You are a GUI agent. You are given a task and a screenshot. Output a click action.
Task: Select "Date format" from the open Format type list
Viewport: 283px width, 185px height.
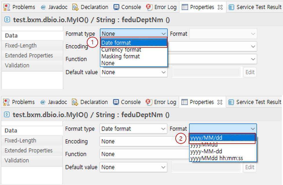[134, 43]
